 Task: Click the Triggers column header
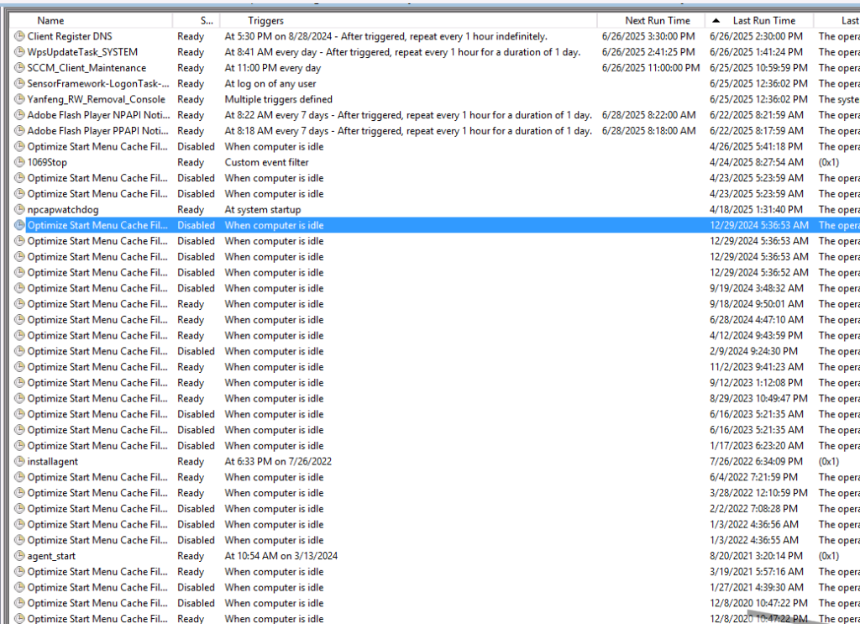pyautogui.click(x=266, y=20)
